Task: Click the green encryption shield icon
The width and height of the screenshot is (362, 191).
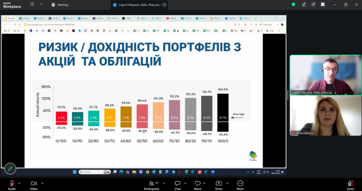Action: click(293, 5)
